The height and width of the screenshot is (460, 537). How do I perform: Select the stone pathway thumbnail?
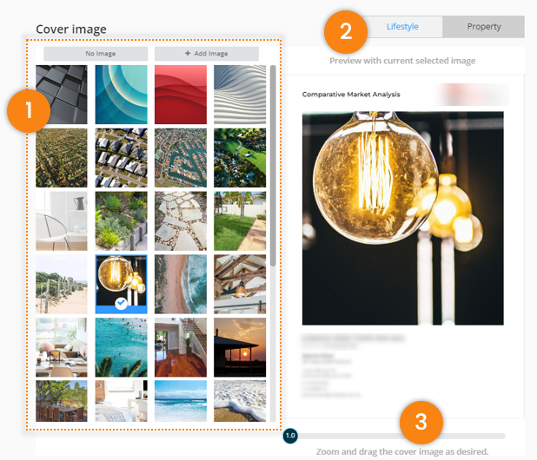pyautogui.click(x=181, y=221)
